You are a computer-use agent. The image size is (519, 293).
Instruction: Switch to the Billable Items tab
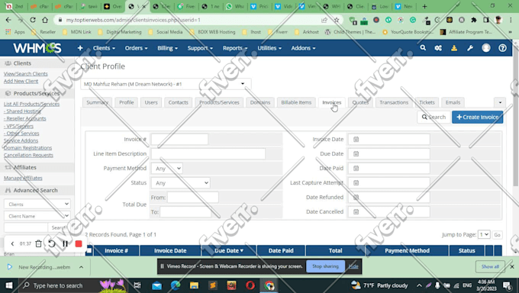coord(296,102)
